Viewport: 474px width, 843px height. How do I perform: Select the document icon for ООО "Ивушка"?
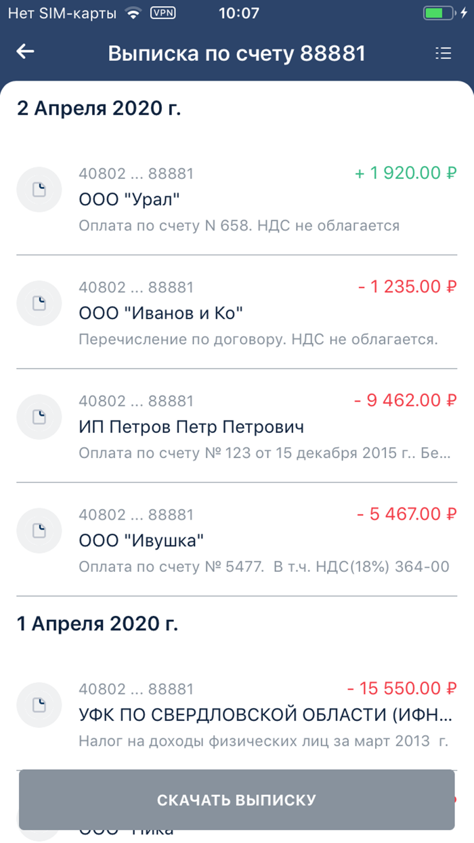tap(39, 531)
